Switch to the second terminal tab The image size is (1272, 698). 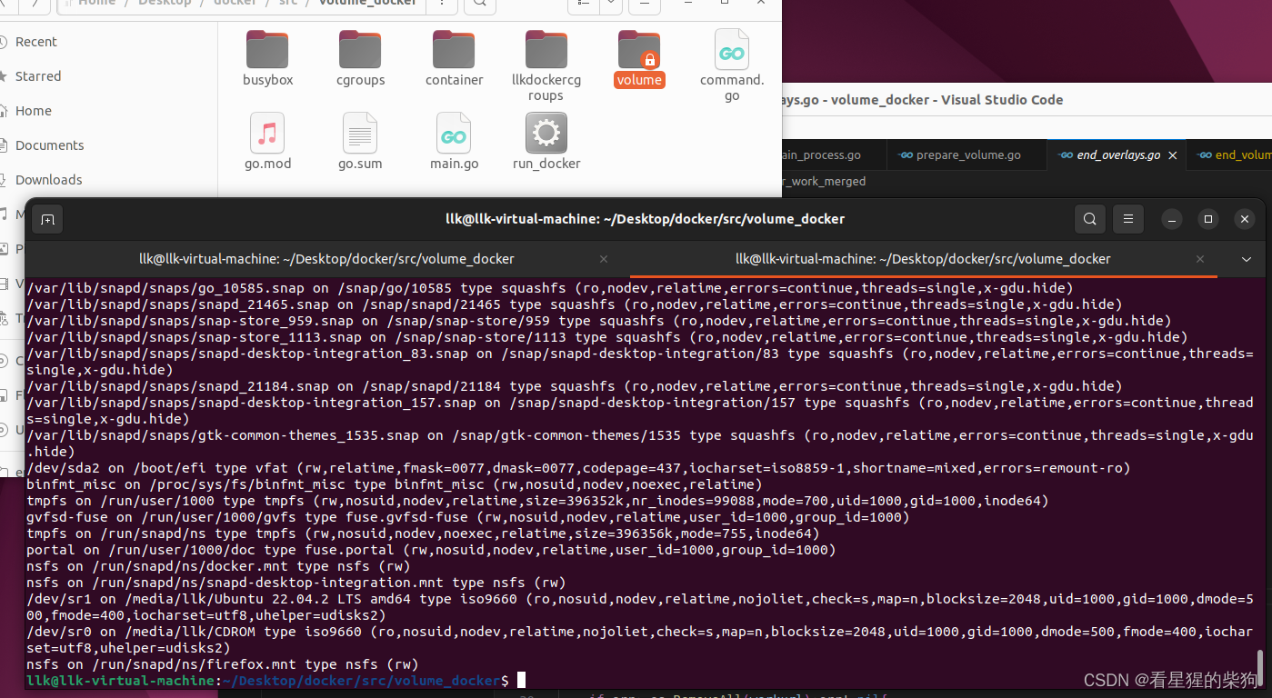[923, 259]
